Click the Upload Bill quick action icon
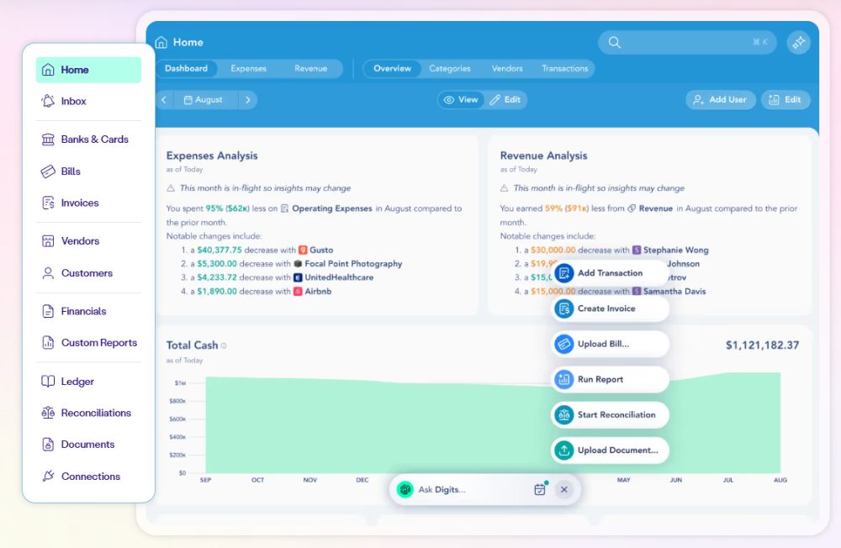 (564, 344)
